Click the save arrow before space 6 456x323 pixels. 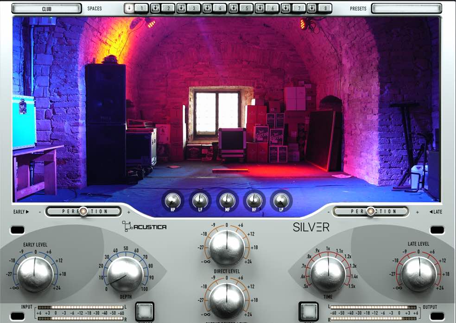[x=260, y=8]
